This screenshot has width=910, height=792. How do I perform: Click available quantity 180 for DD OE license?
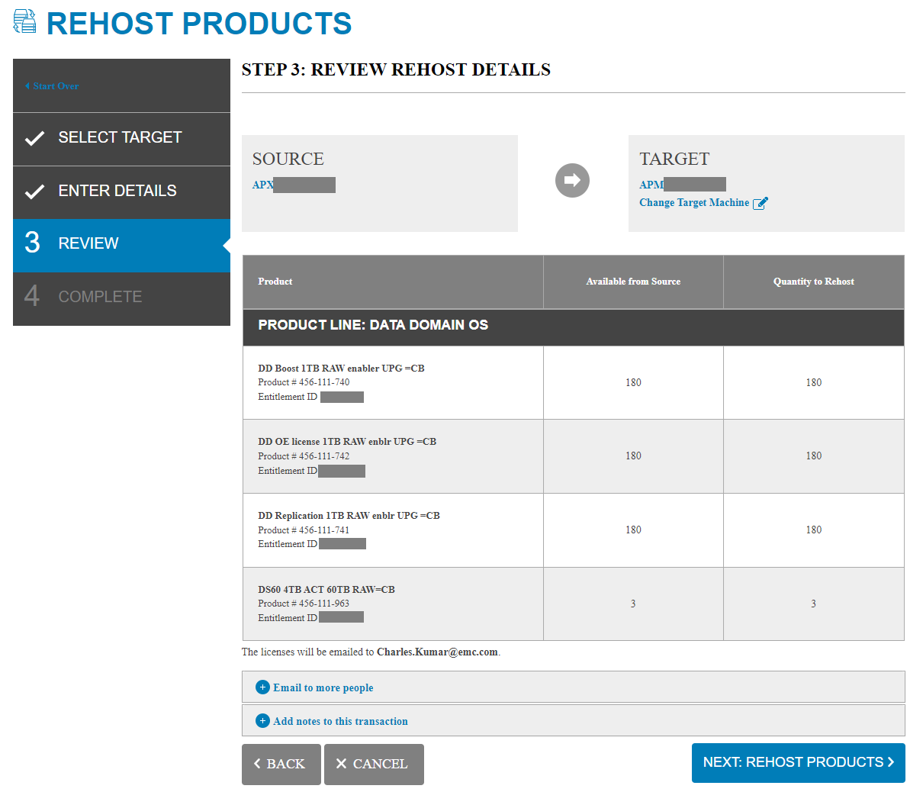633,456
